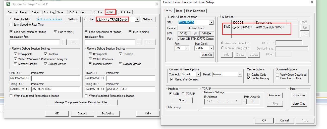
Task: Toggle debugger Run to main() checkbox
Action: (130, 32)
